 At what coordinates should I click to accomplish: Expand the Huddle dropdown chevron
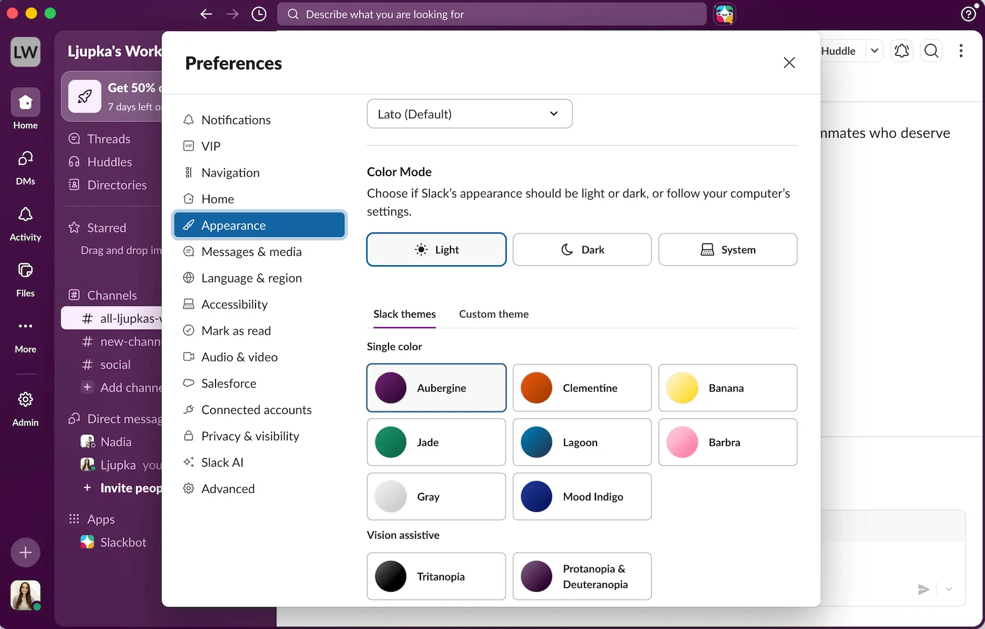point(874,51)
